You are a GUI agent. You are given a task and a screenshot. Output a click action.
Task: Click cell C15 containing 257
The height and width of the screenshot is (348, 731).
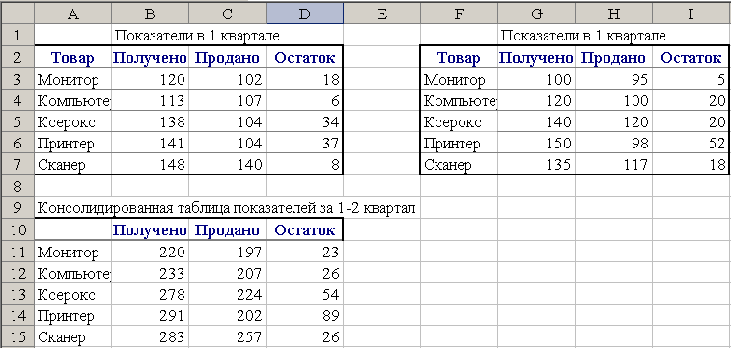(x=228, y=336)
